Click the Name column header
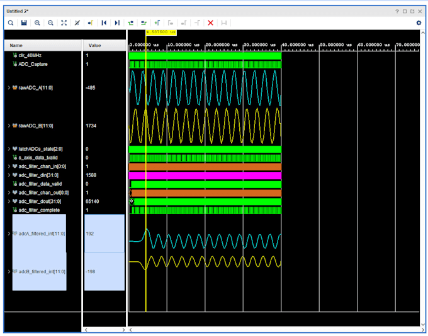Viewport: 428px width, 336px height. coord(43,45)
